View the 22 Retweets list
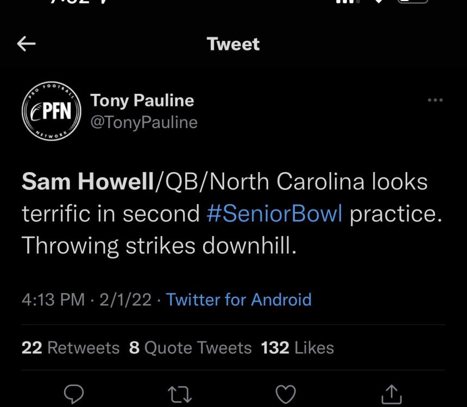This screenshot has height=407, width=467. tap(71, 347)
